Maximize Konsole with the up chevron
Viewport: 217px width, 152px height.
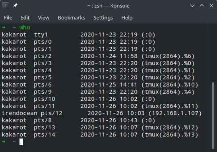tap(202, 6)
